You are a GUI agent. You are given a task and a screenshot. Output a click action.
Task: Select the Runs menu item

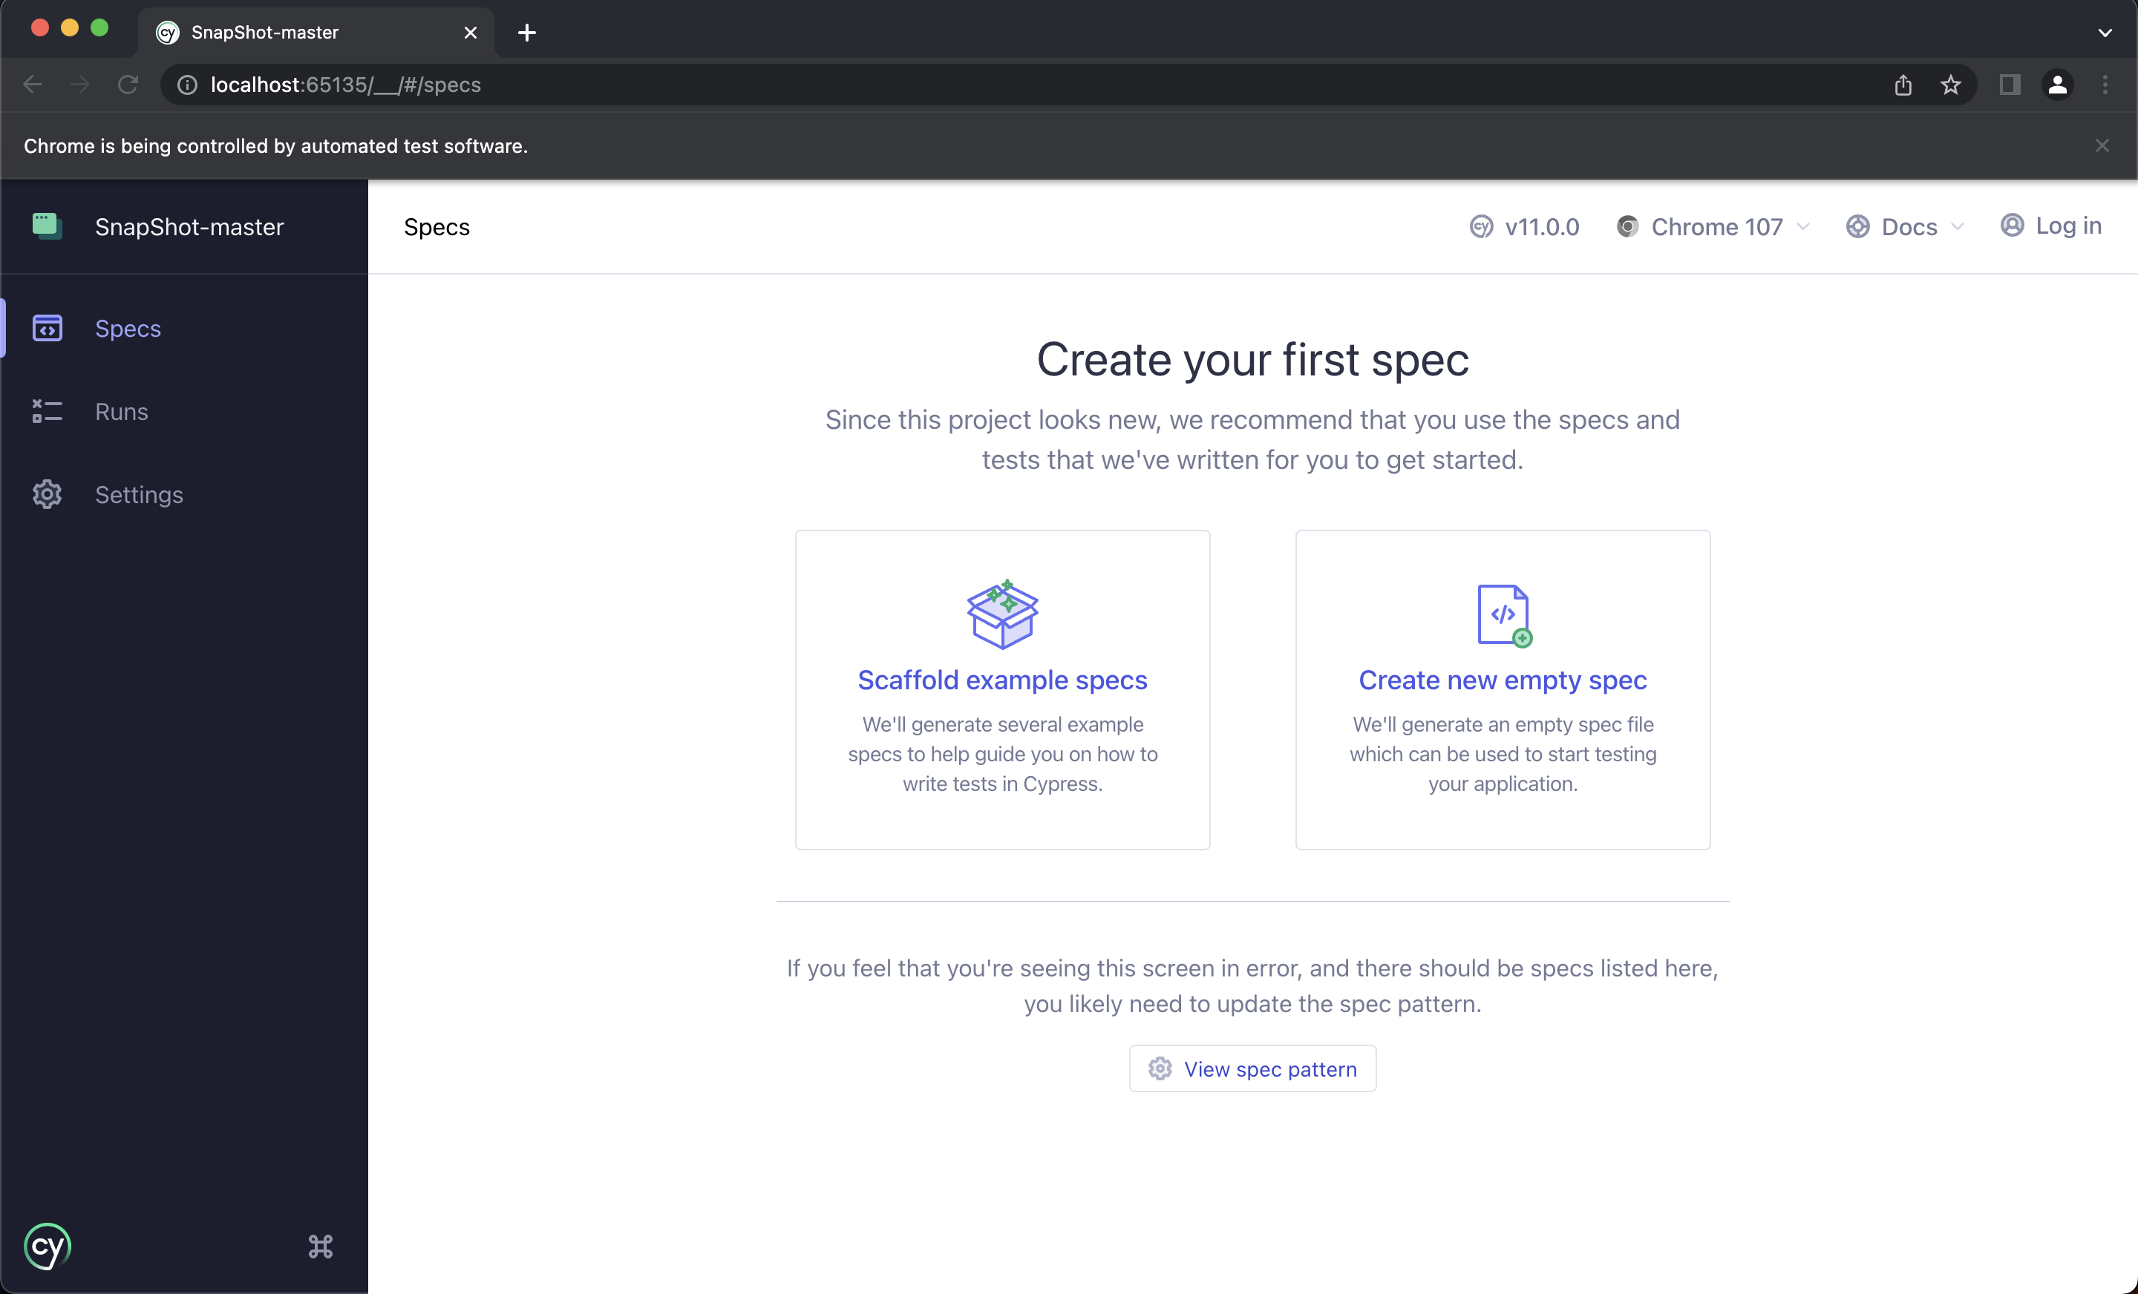(121, 410)
